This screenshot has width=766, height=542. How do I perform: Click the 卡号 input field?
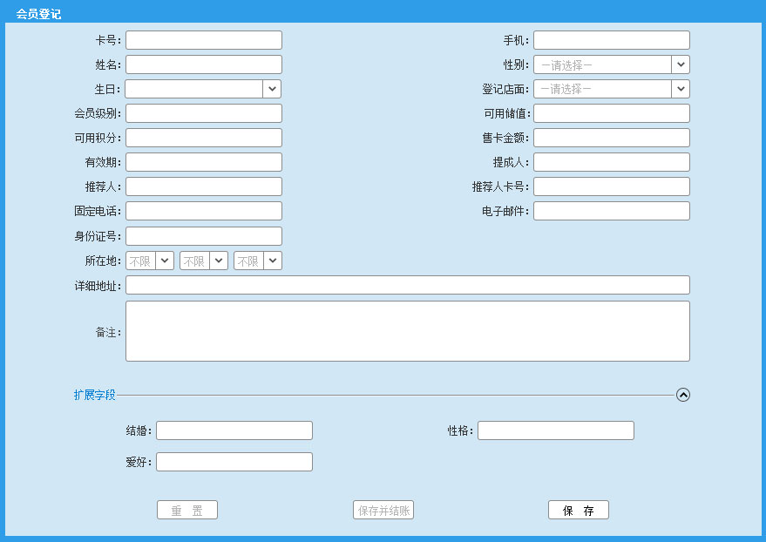pyautogui.click(x=204, y=40)
